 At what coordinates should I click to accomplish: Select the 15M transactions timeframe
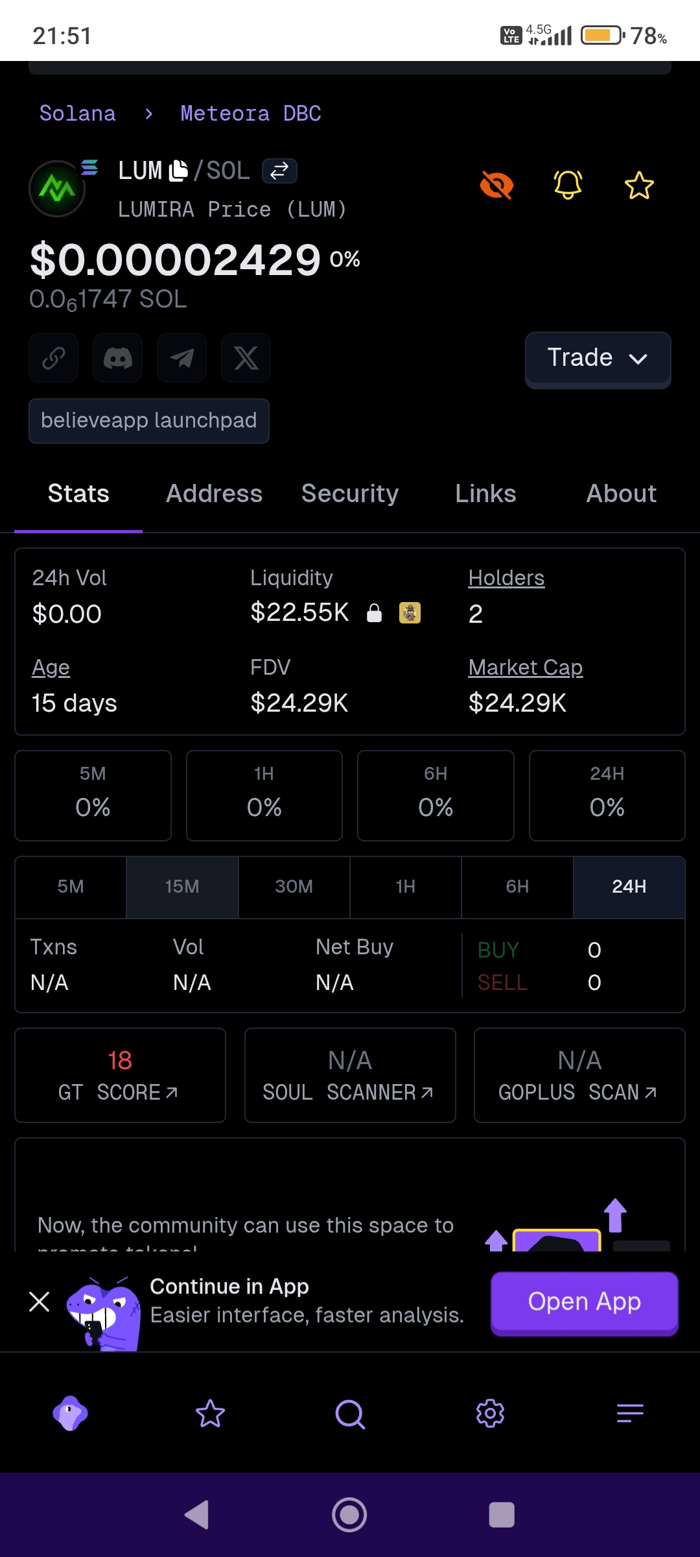click(182, 887)
